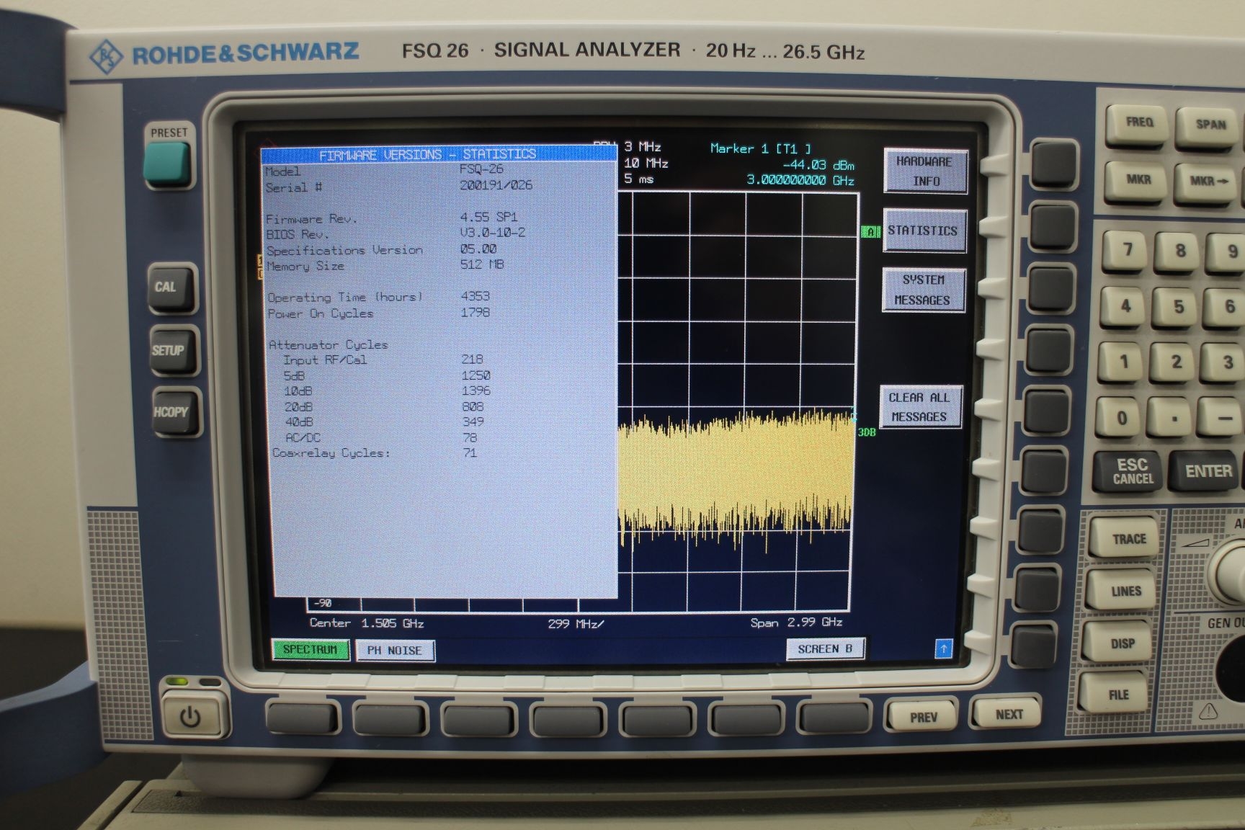Push the side softkey beside STATISTICS
1245x830 pixels.
click(x=1052, y=226)
